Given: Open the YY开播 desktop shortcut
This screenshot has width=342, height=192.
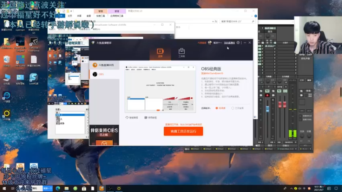Looking at the screenshot, I should click(x=7, y=115).
